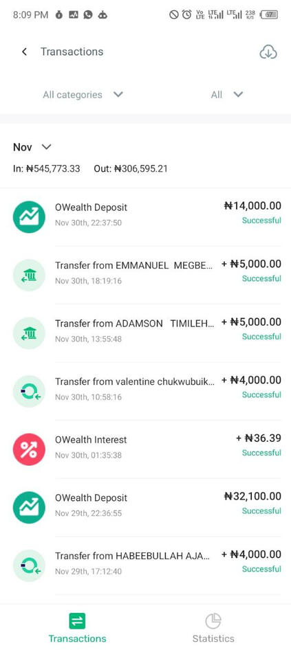Tap bank icon of ADAMSON TIMILEH transfer
The width and height of the screenshot is (291, 650).
29,333
